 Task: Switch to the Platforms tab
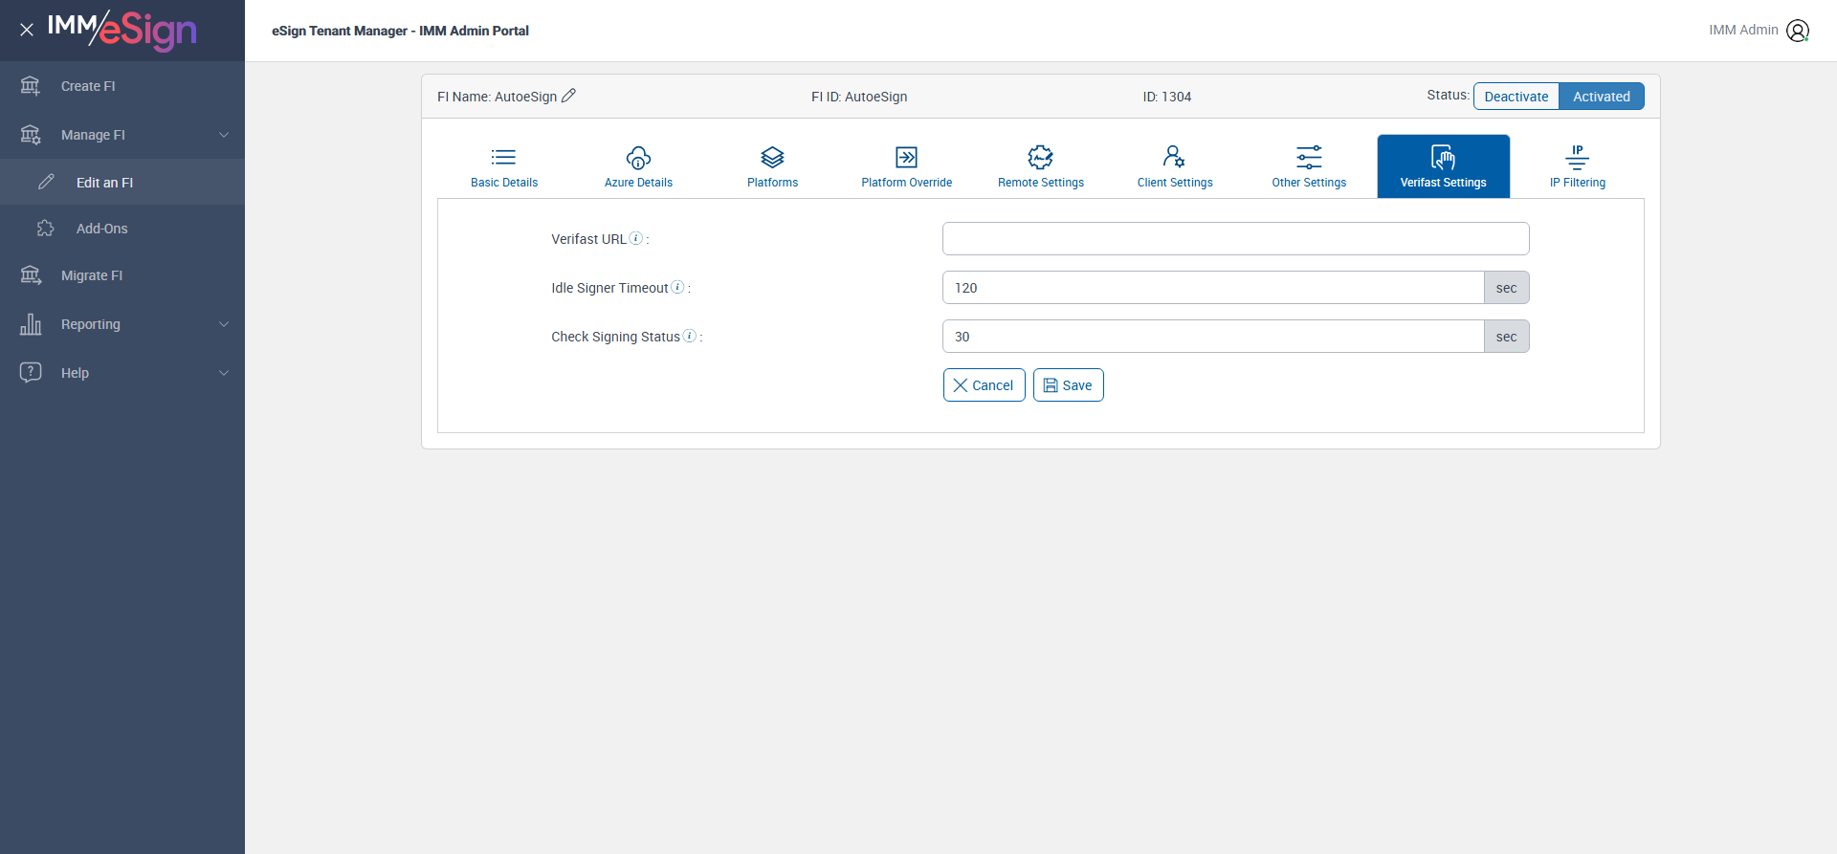click(x=772, y=166)
